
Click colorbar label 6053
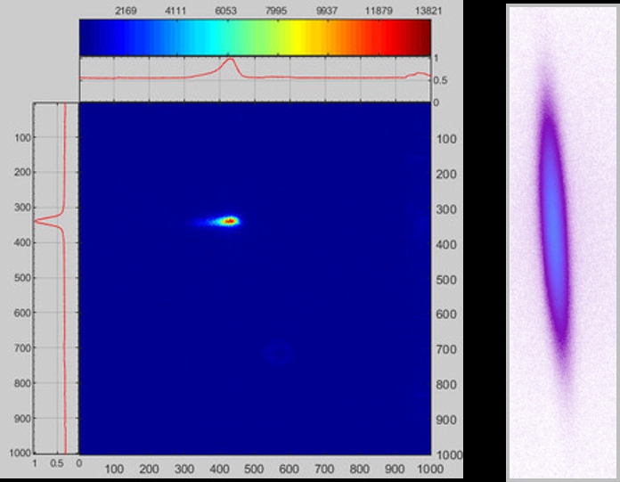tap(225, 11)
